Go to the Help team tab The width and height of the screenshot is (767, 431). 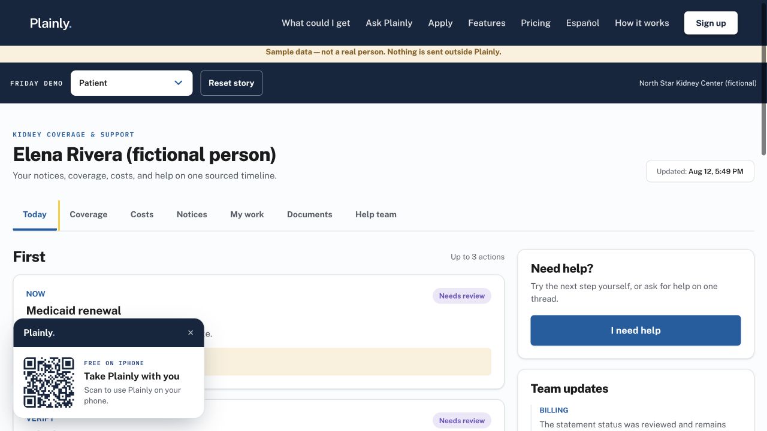376,214
